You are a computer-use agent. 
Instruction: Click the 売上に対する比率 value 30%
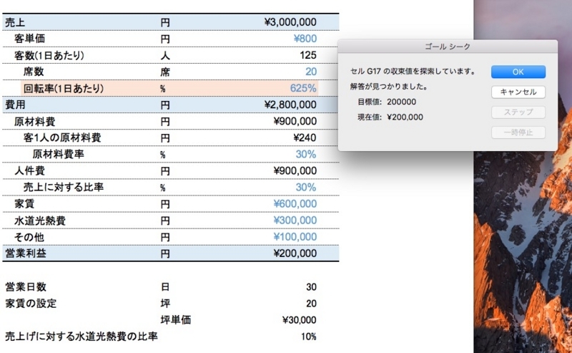pyautogui.click(x=306, y=188)
